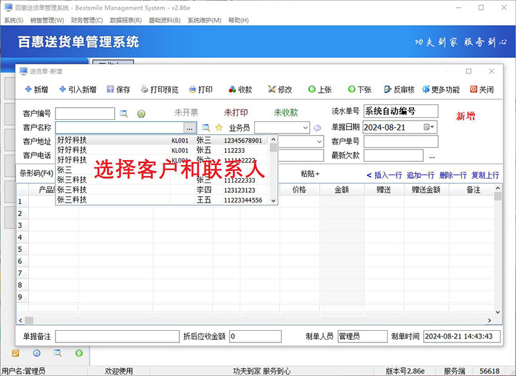Screen dimensions: 516x376
Task: Go to previous order with 上张
Action: click(320, 90)
